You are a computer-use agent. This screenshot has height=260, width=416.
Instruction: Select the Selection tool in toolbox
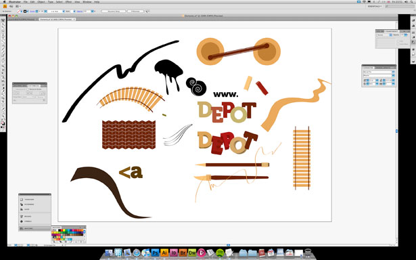pos(3,20)
